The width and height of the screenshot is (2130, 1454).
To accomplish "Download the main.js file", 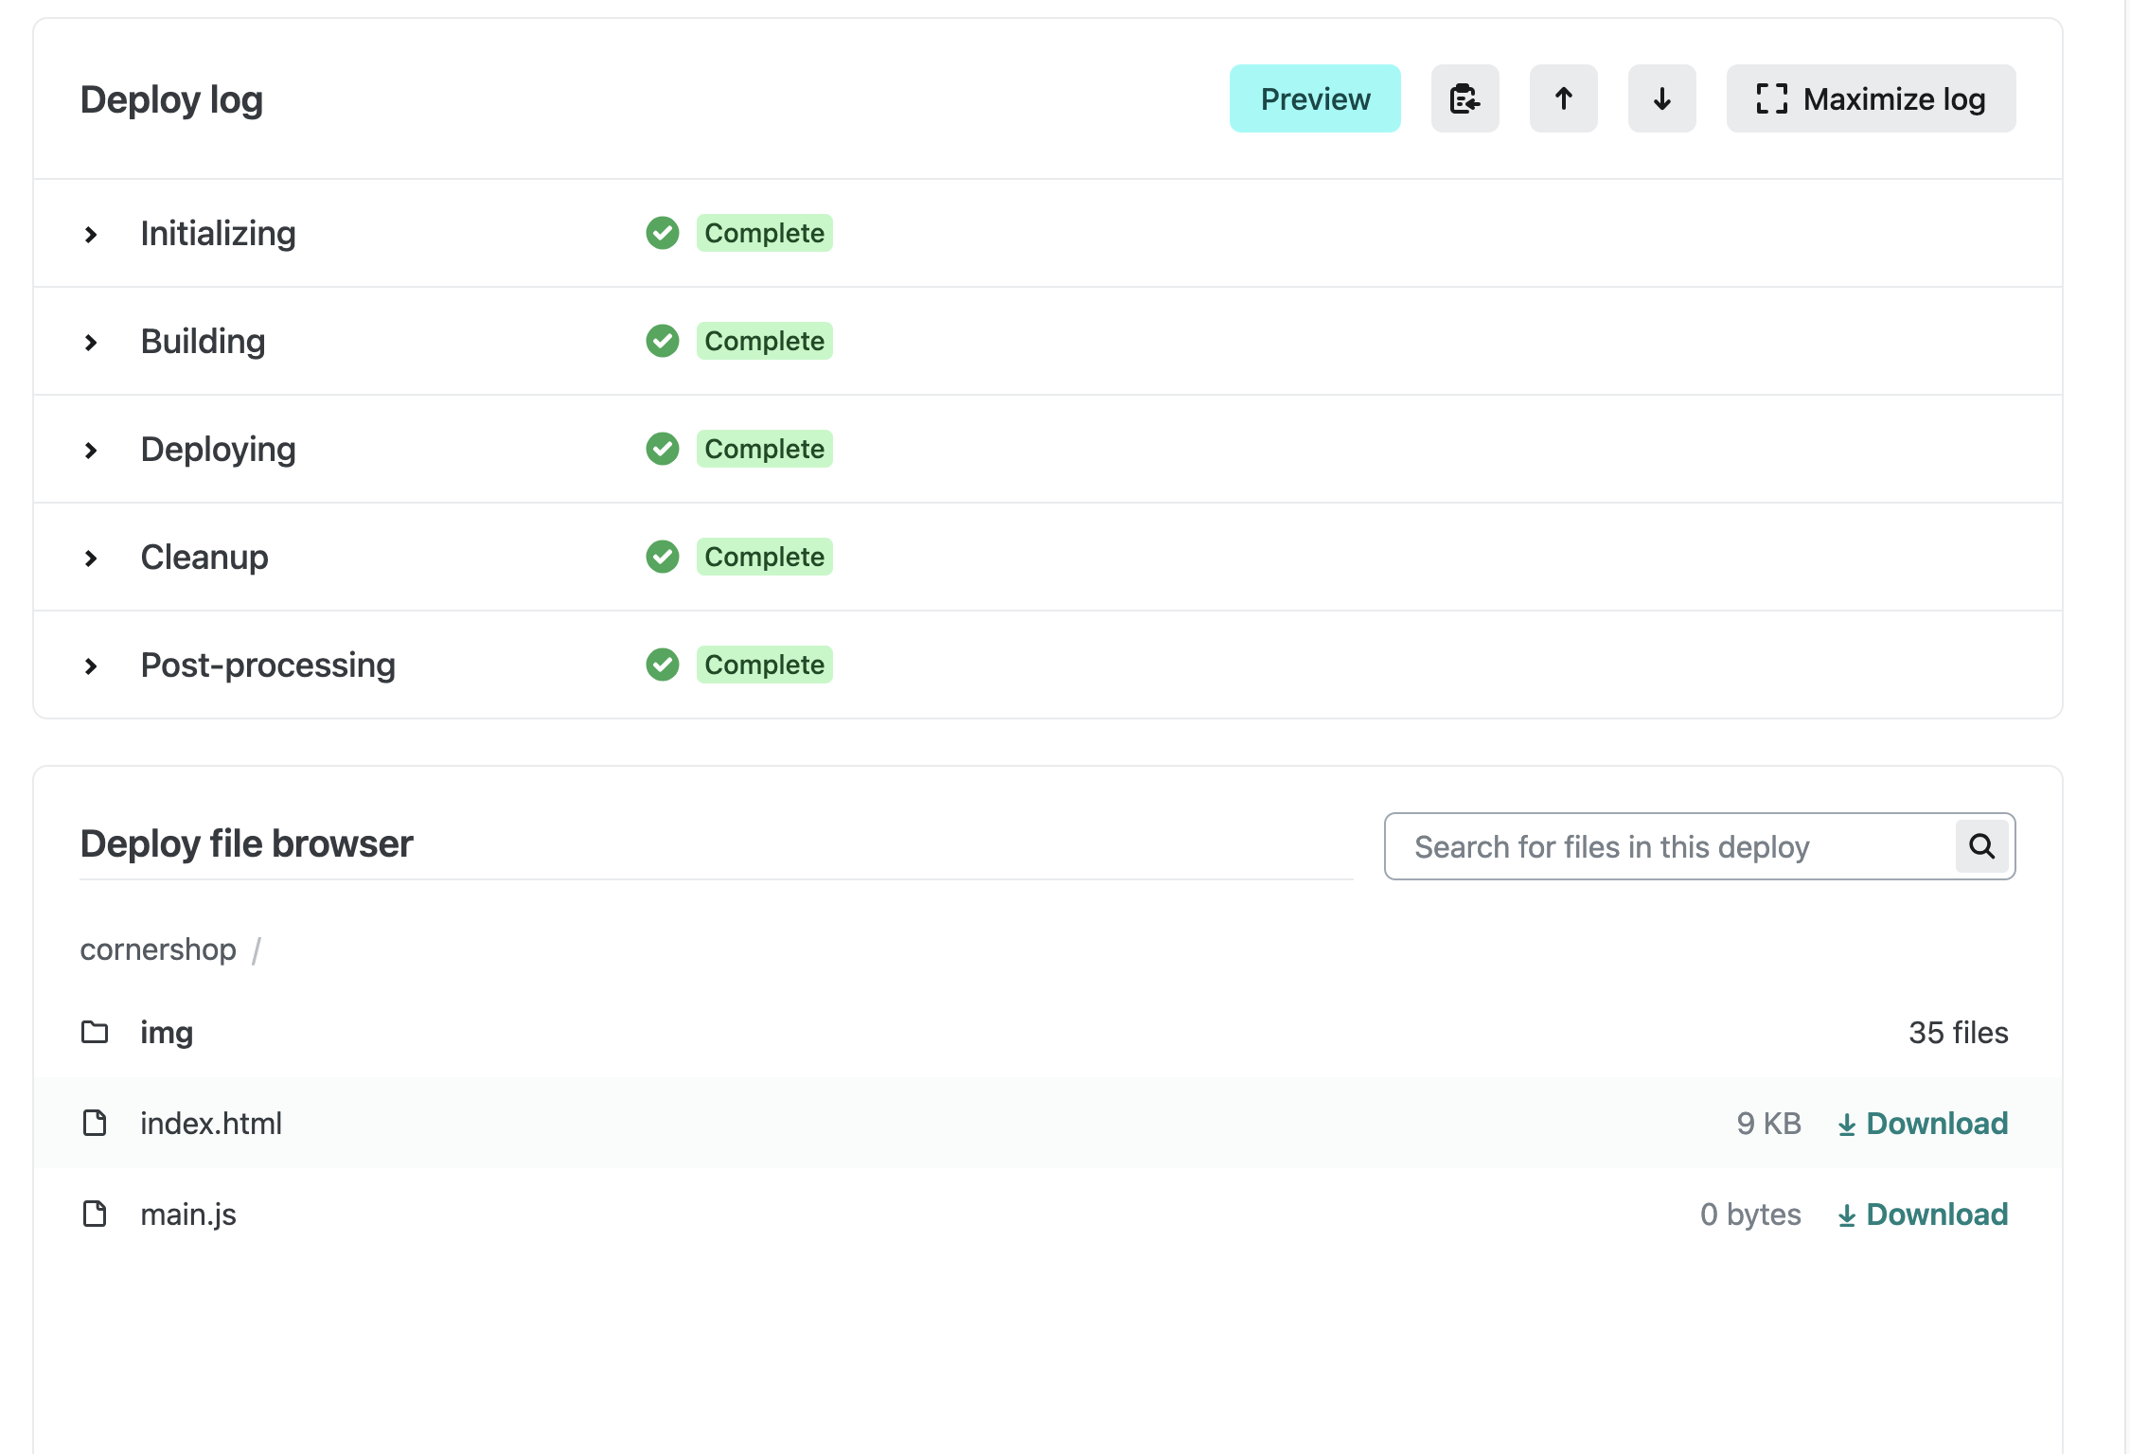I will click(1922, 1214).
